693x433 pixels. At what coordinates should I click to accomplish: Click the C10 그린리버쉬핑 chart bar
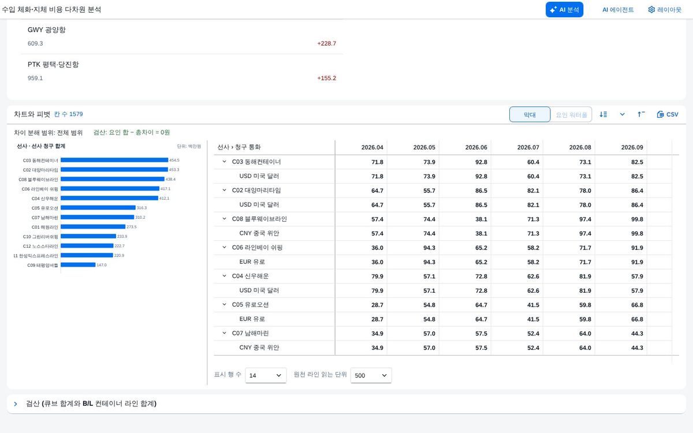click(88, 236)
